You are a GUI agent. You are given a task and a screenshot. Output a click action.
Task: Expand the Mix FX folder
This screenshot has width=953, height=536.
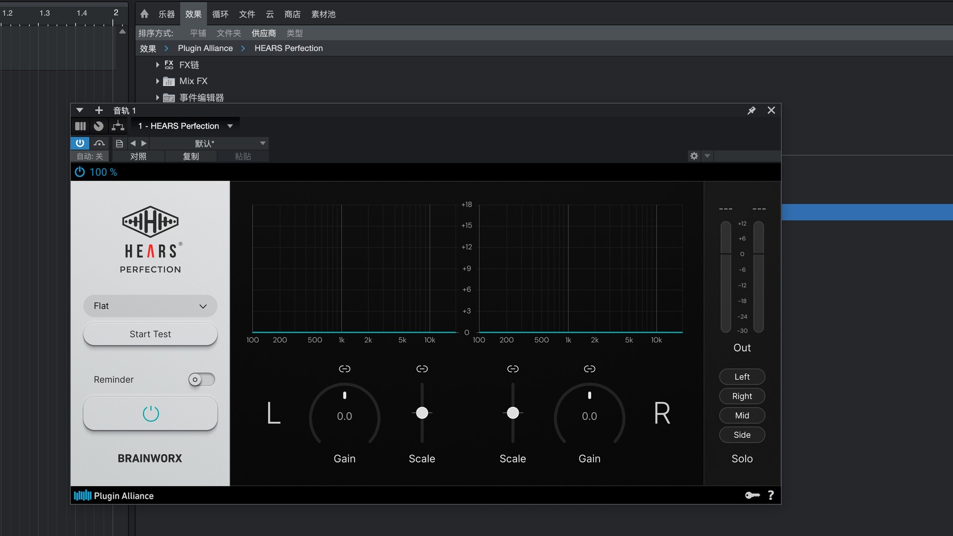(157, 81)
